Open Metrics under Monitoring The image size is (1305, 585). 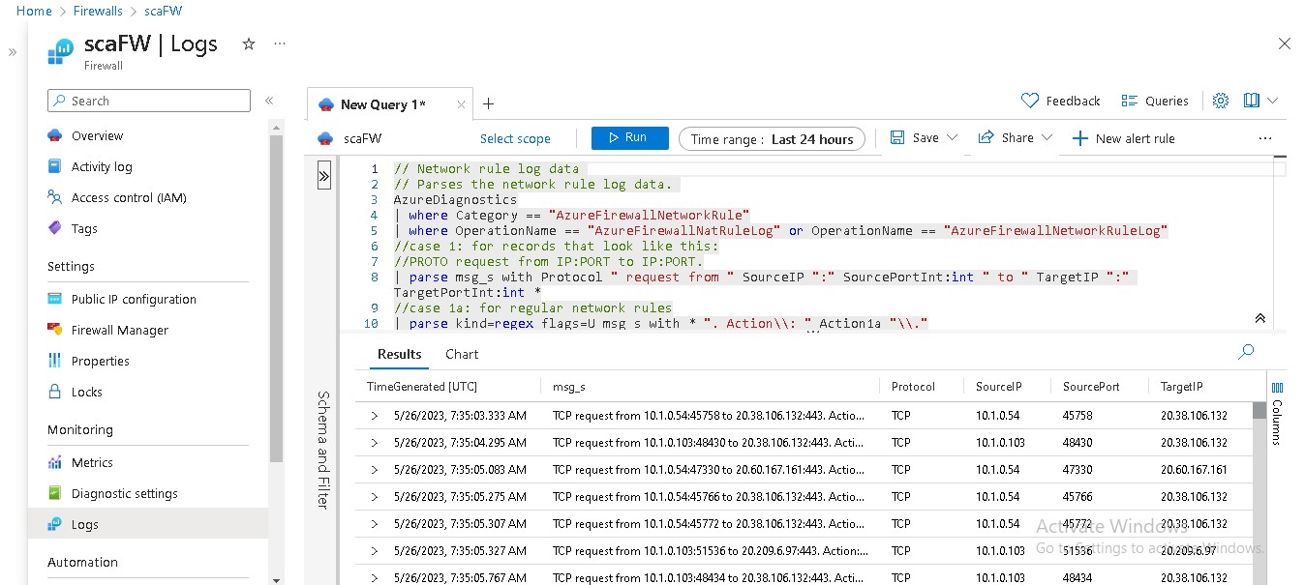pos(92,462)
